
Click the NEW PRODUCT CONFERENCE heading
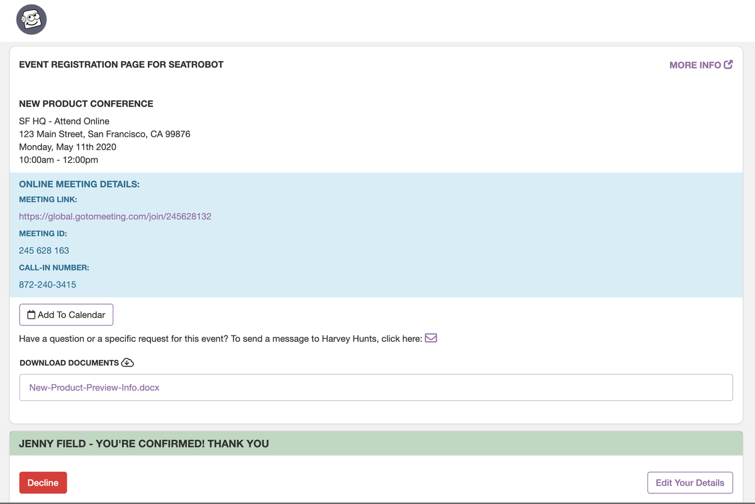click(x=86, y=104)
